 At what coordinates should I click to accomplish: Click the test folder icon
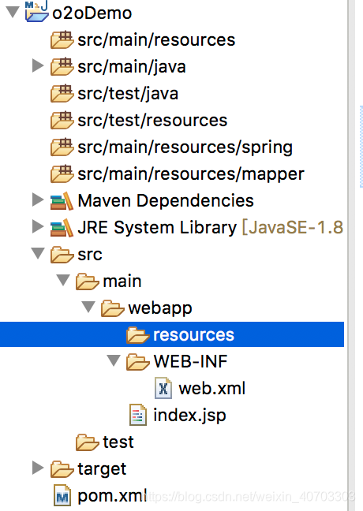tap(87, 442)
